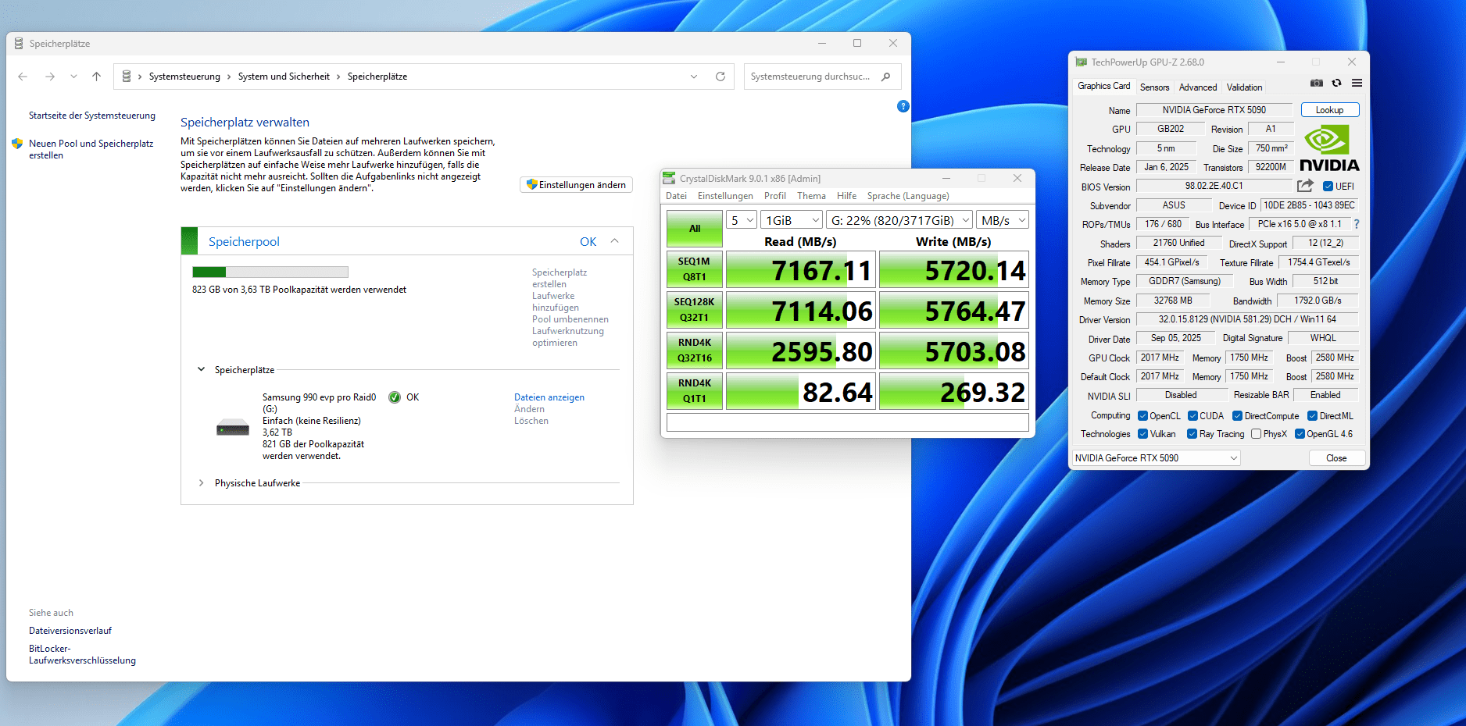This screenshot has width=1466, height=726.
Task: Open Dateien anzeigen link
Action: [x=549, y=397]
